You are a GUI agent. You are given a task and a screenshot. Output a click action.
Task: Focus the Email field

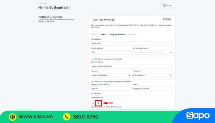tap(153, 89)
